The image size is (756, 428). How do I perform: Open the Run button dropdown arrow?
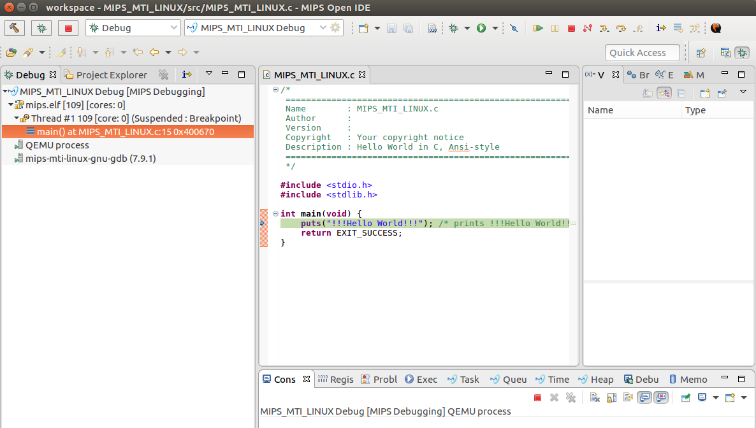495,29
